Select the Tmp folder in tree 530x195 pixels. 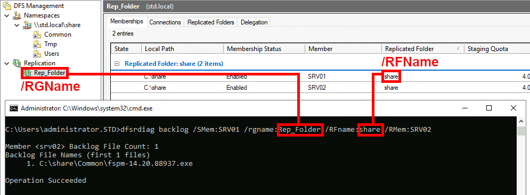coord(51,44)
